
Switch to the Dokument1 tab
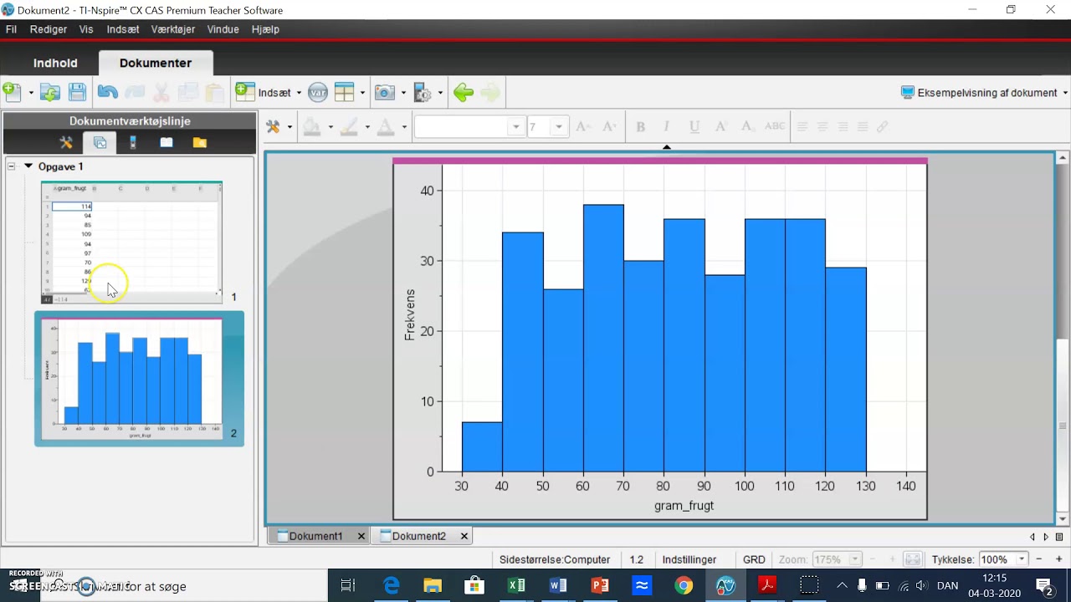(x=315, y=536)
